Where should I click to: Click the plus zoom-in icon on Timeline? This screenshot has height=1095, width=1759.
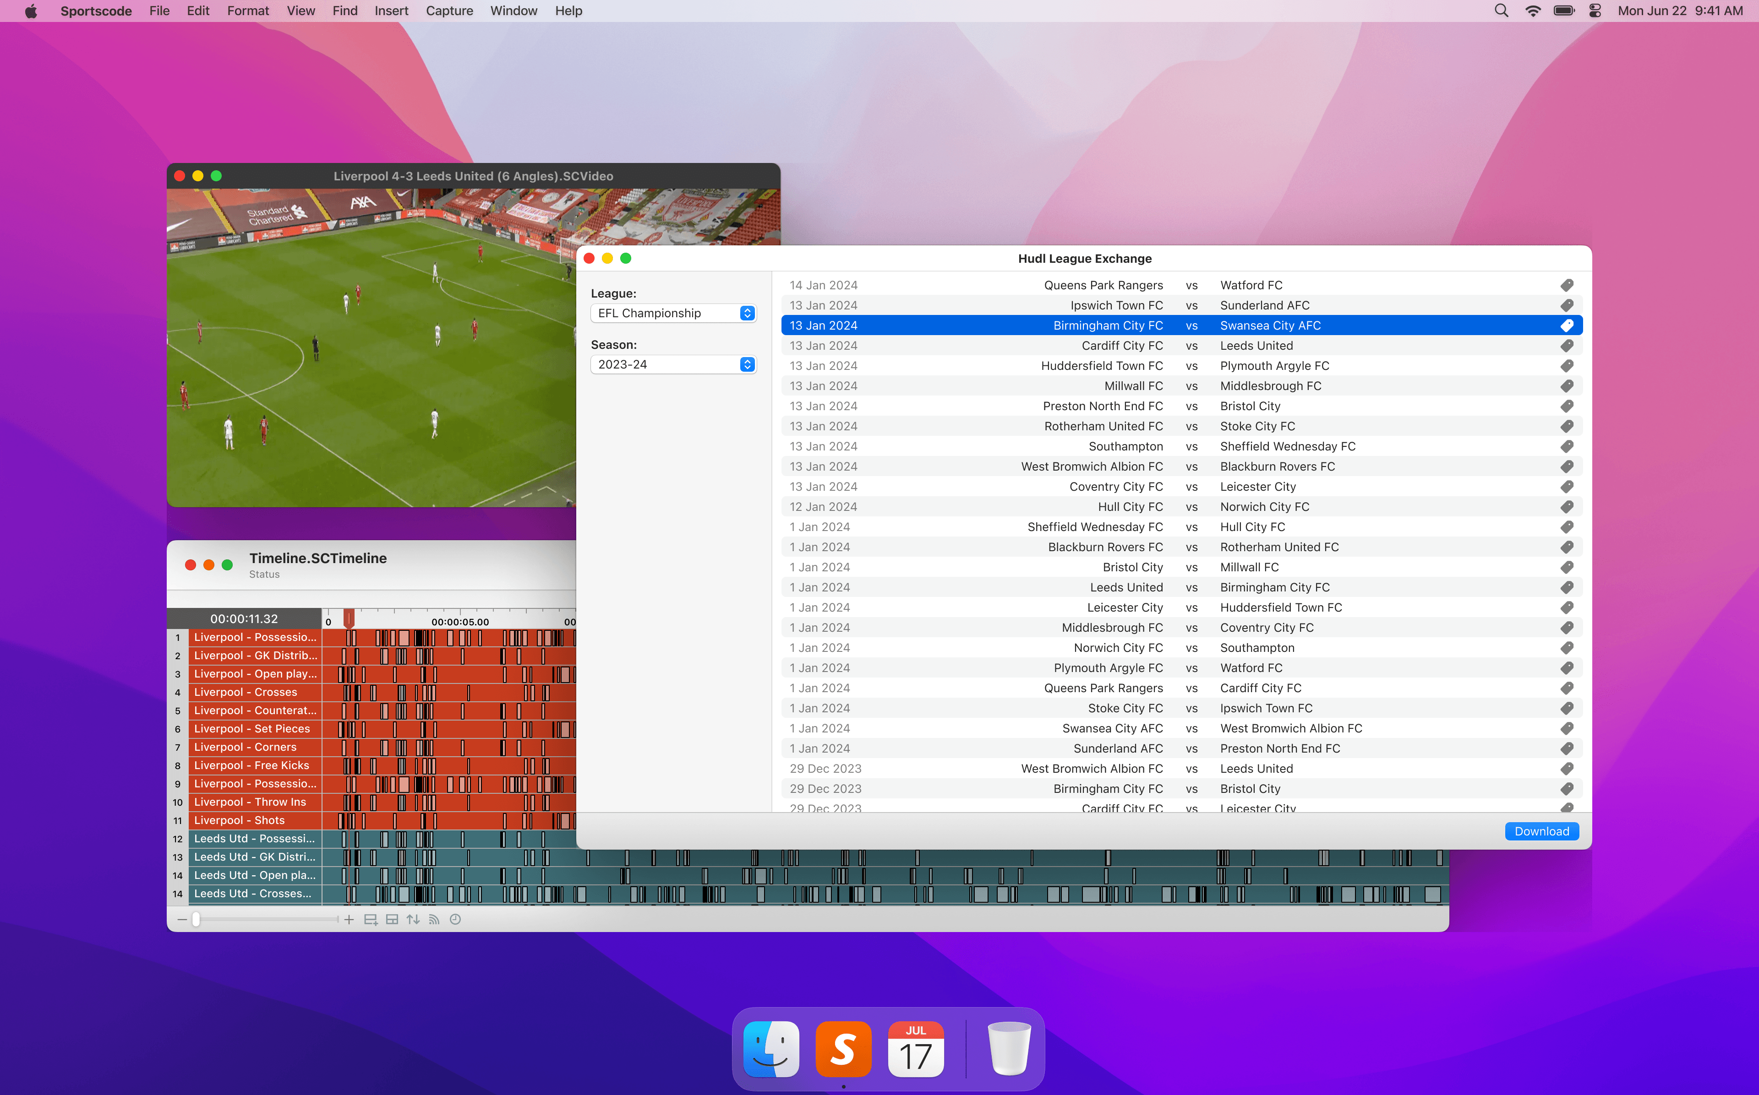pyautogui.click(x=349, y=920)
